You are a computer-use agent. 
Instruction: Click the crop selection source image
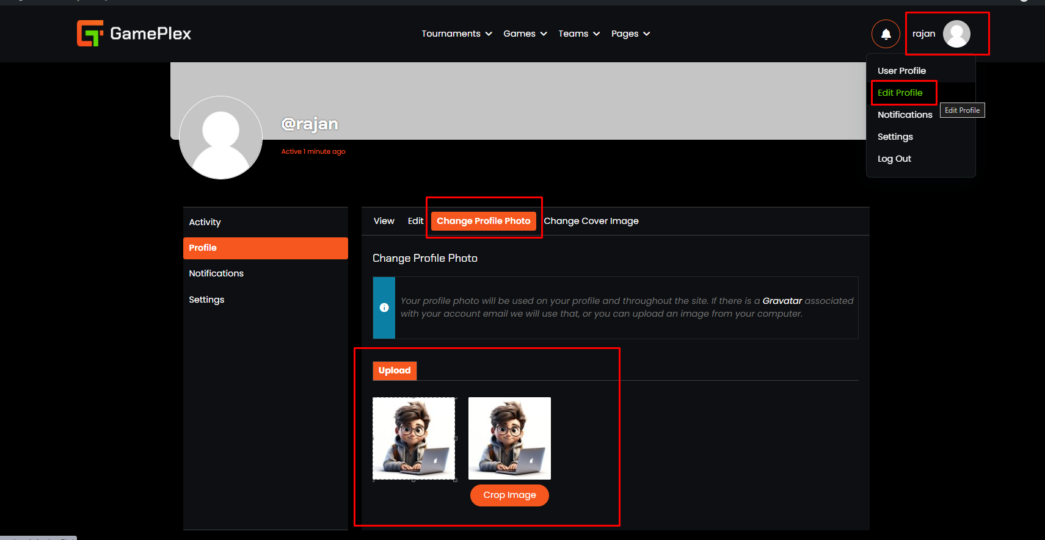413,438
